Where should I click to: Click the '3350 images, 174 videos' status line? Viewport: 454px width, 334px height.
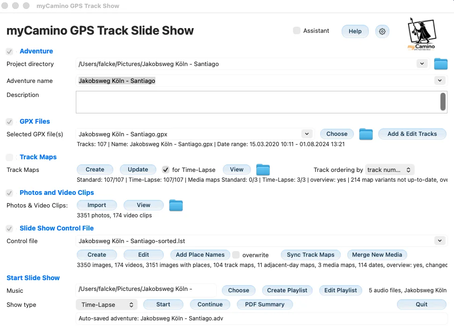[262, 265]
